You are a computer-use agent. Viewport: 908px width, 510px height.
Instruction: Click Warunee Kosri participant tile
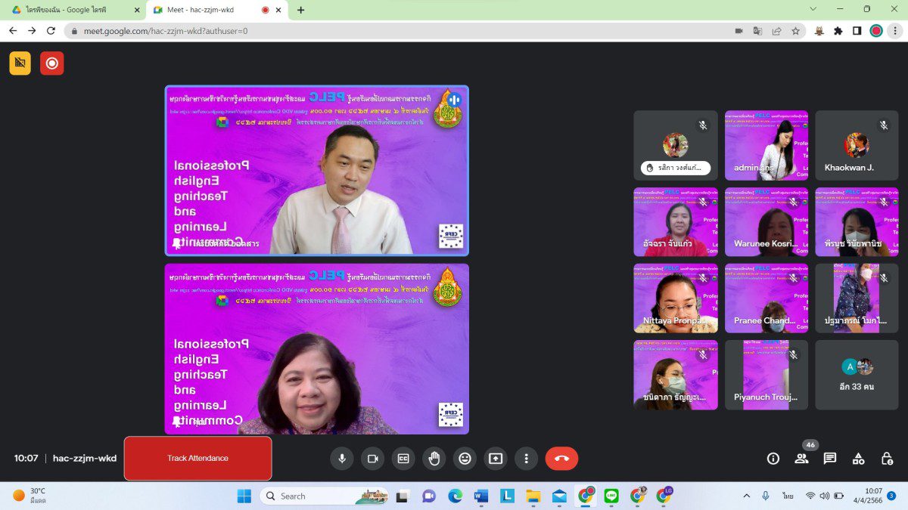click(766, 222)
